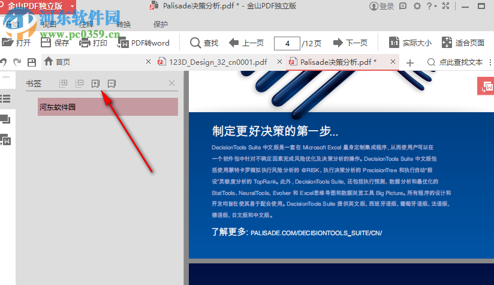The height and width of the screenshot is (285, 494).
Task: Open the 查找 search tool
Action: pyautogui.click(x=204, y=43)
